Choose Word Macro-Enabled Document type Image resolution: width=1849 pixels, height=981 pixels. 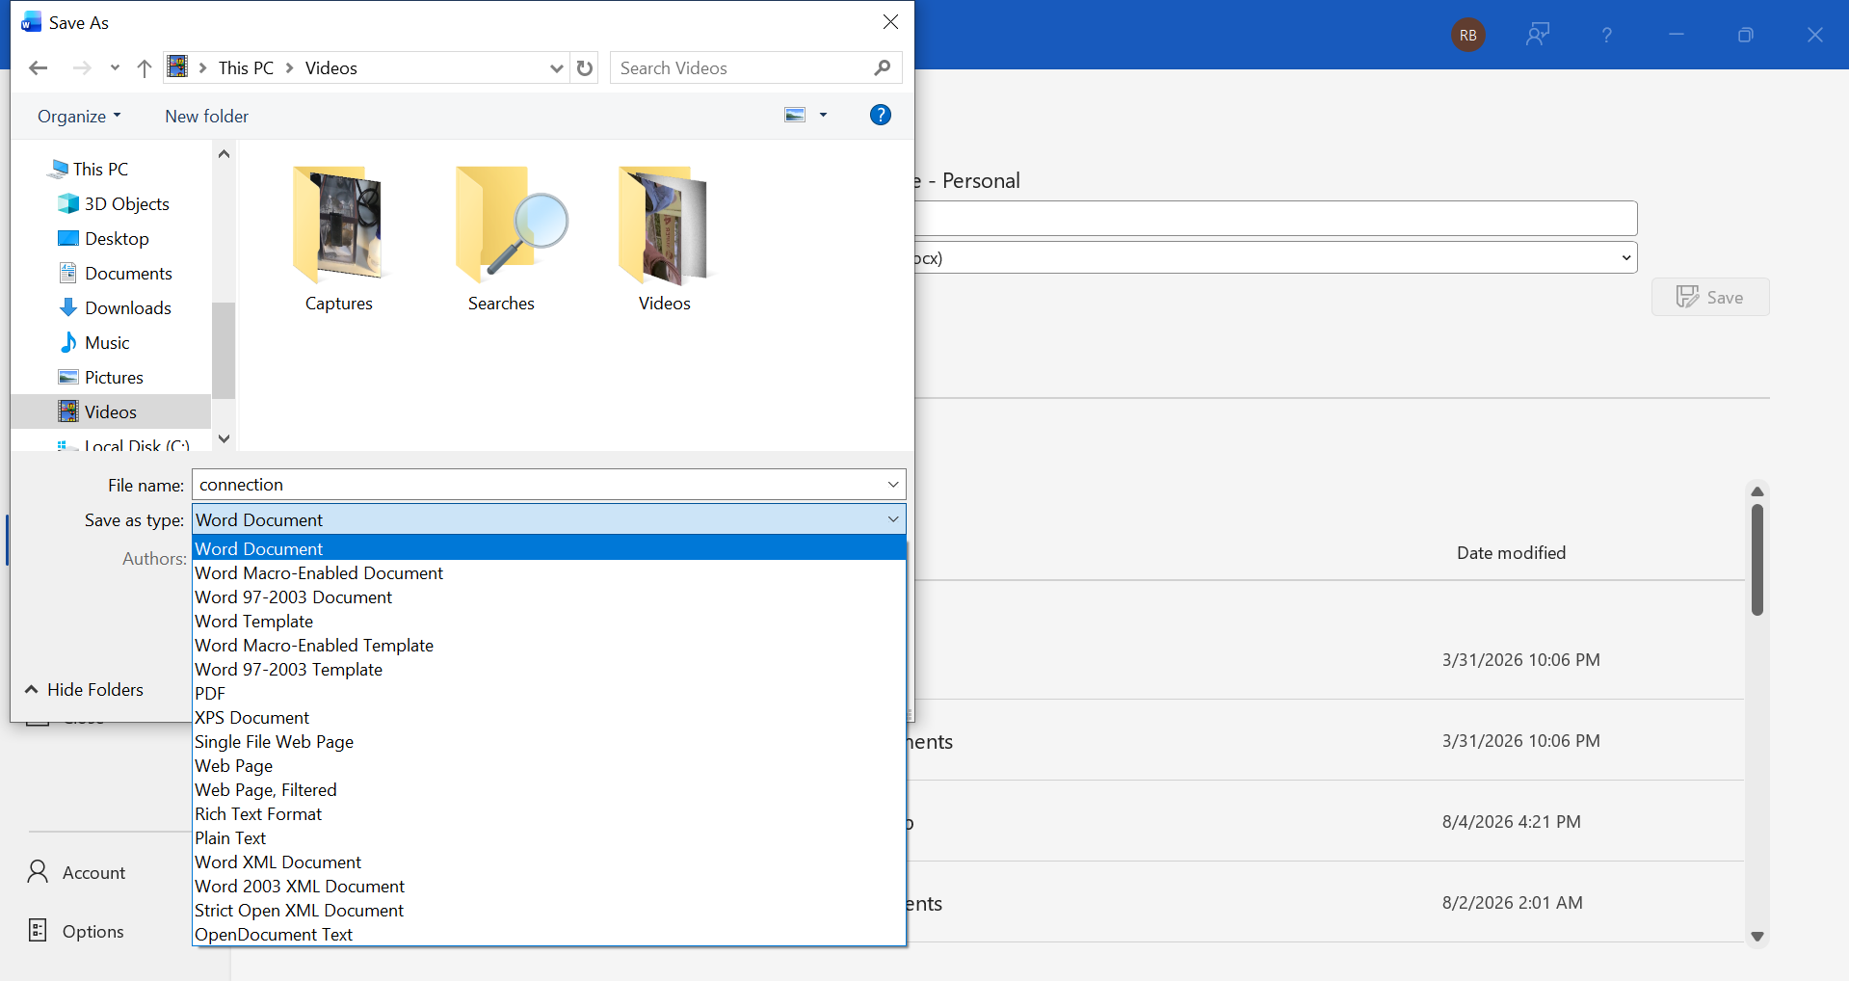point(549,573)
